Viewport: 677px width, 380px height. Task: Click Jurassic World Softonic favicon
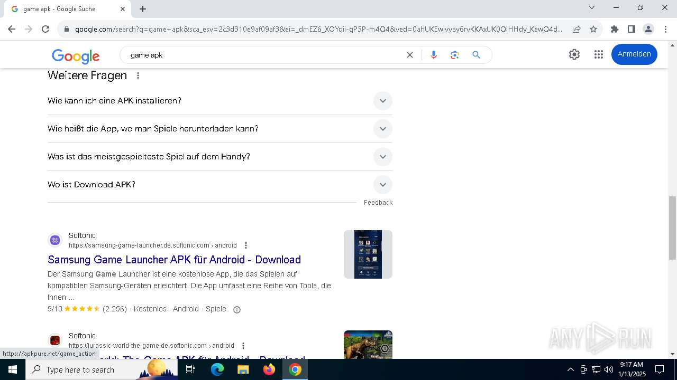pos(55,341)
